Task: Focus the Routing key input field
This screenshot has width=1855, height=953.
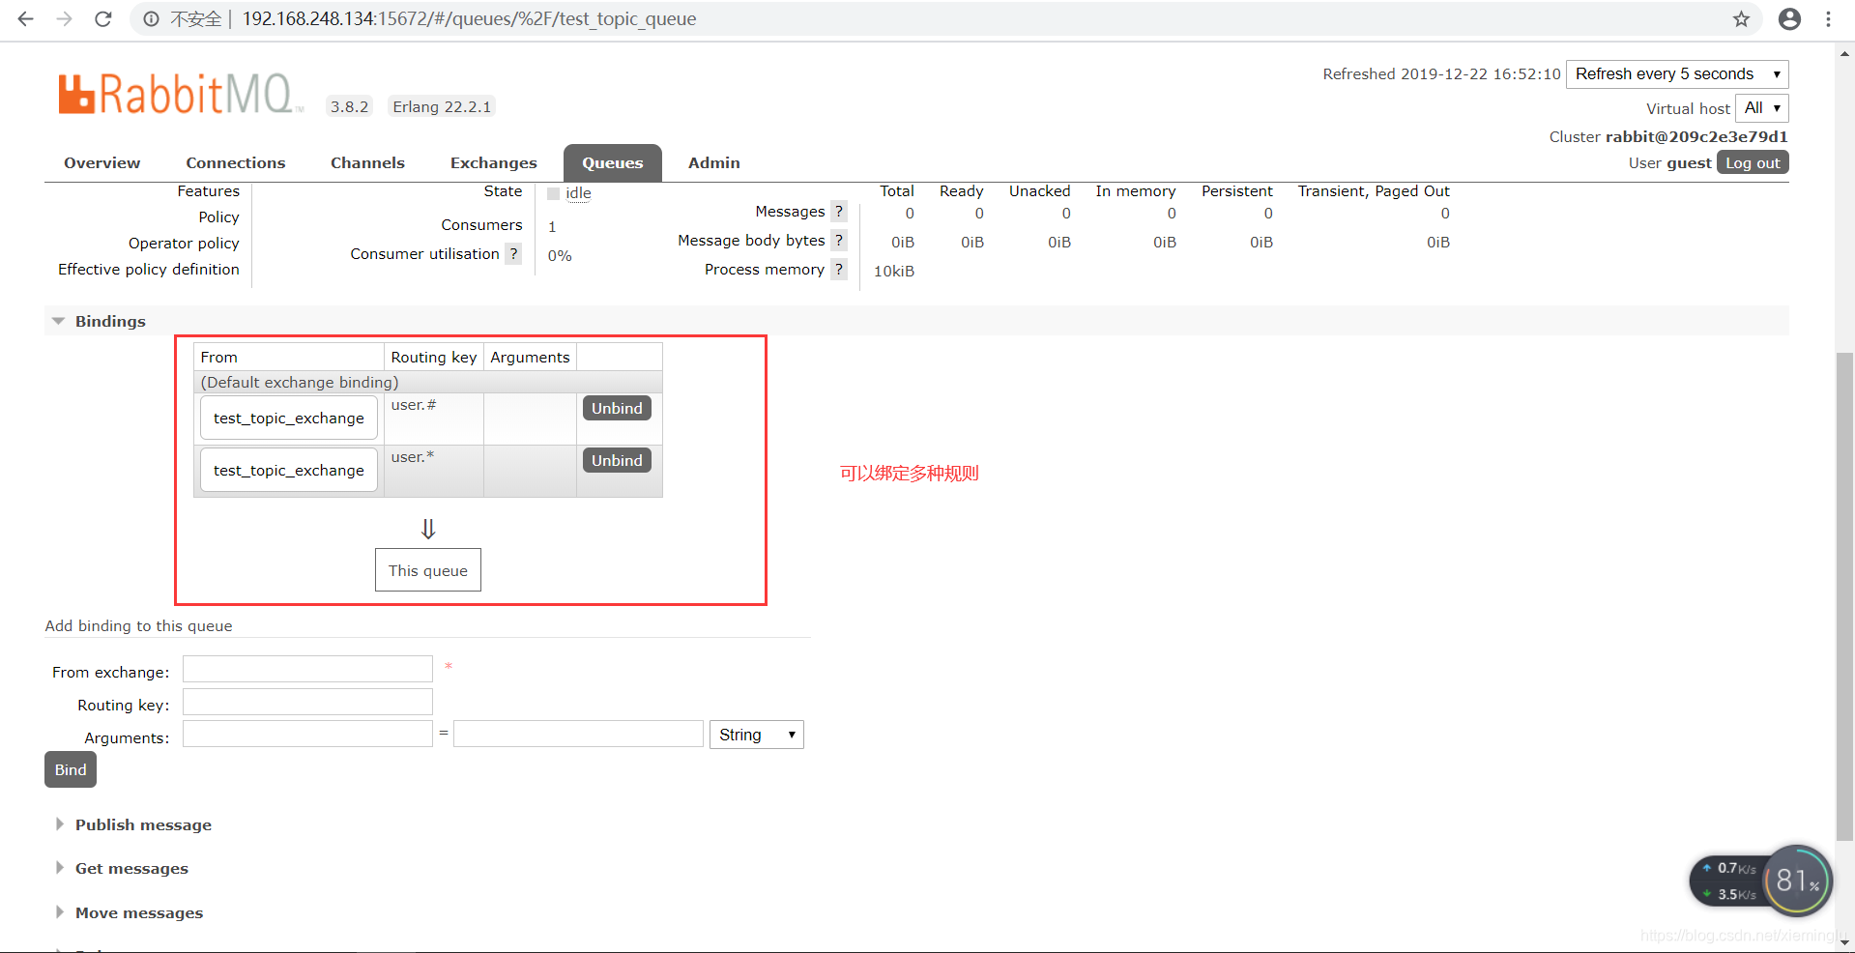Action: (307, 702)
